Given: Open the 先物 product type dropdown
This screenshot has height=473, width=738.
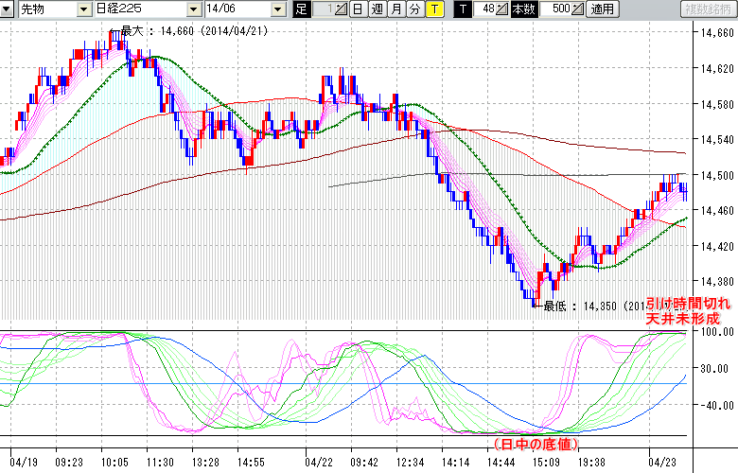Looking at the screenshot, I should coord(85,9).
